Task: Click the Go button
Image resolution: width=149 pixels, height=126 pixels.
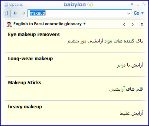Action: [x=136, y=13]
